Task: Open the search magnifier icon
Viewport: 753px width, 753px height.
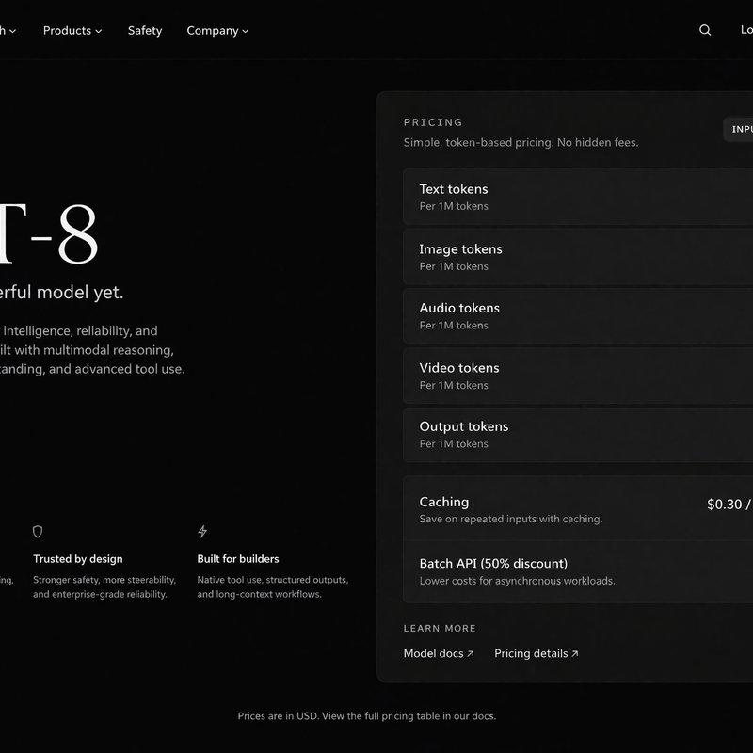Action: click(704, 30)
